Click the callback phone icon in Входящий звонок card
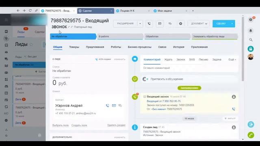Screen dimensions: 260x146 (x=234, y=109)
